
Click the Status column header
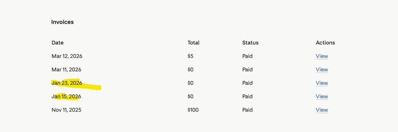point(250,43)
